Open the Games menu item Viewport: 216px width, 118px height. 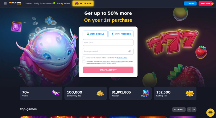[28, 3]
